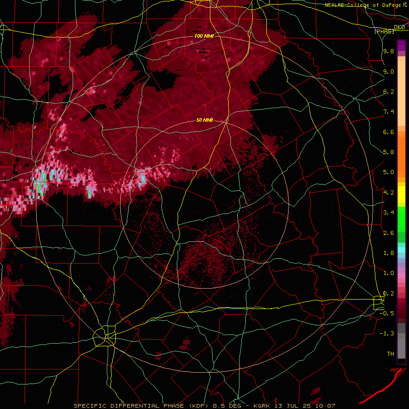Select the 7.4 scale value
Screen dimensions: 409x409
(x=389, y=112)
